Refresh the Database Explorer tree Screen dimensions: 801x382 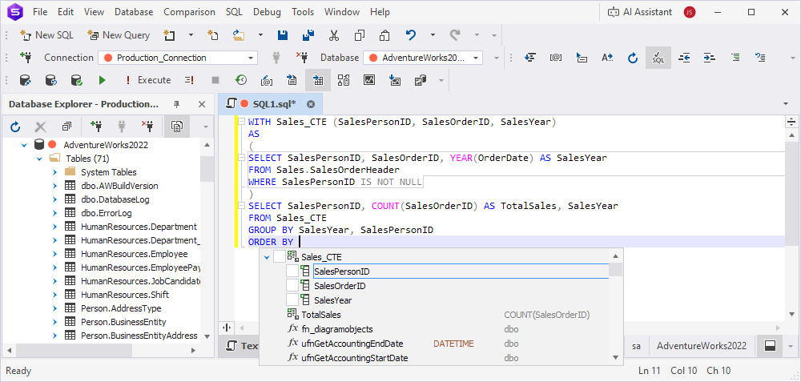coord(15,127)
